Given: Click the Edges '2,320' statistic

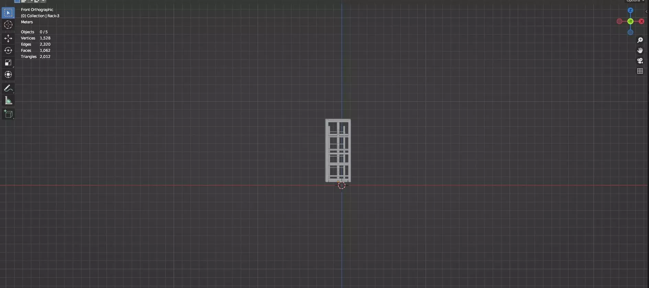Looking at the screenshot, I should tap(45, 44).
